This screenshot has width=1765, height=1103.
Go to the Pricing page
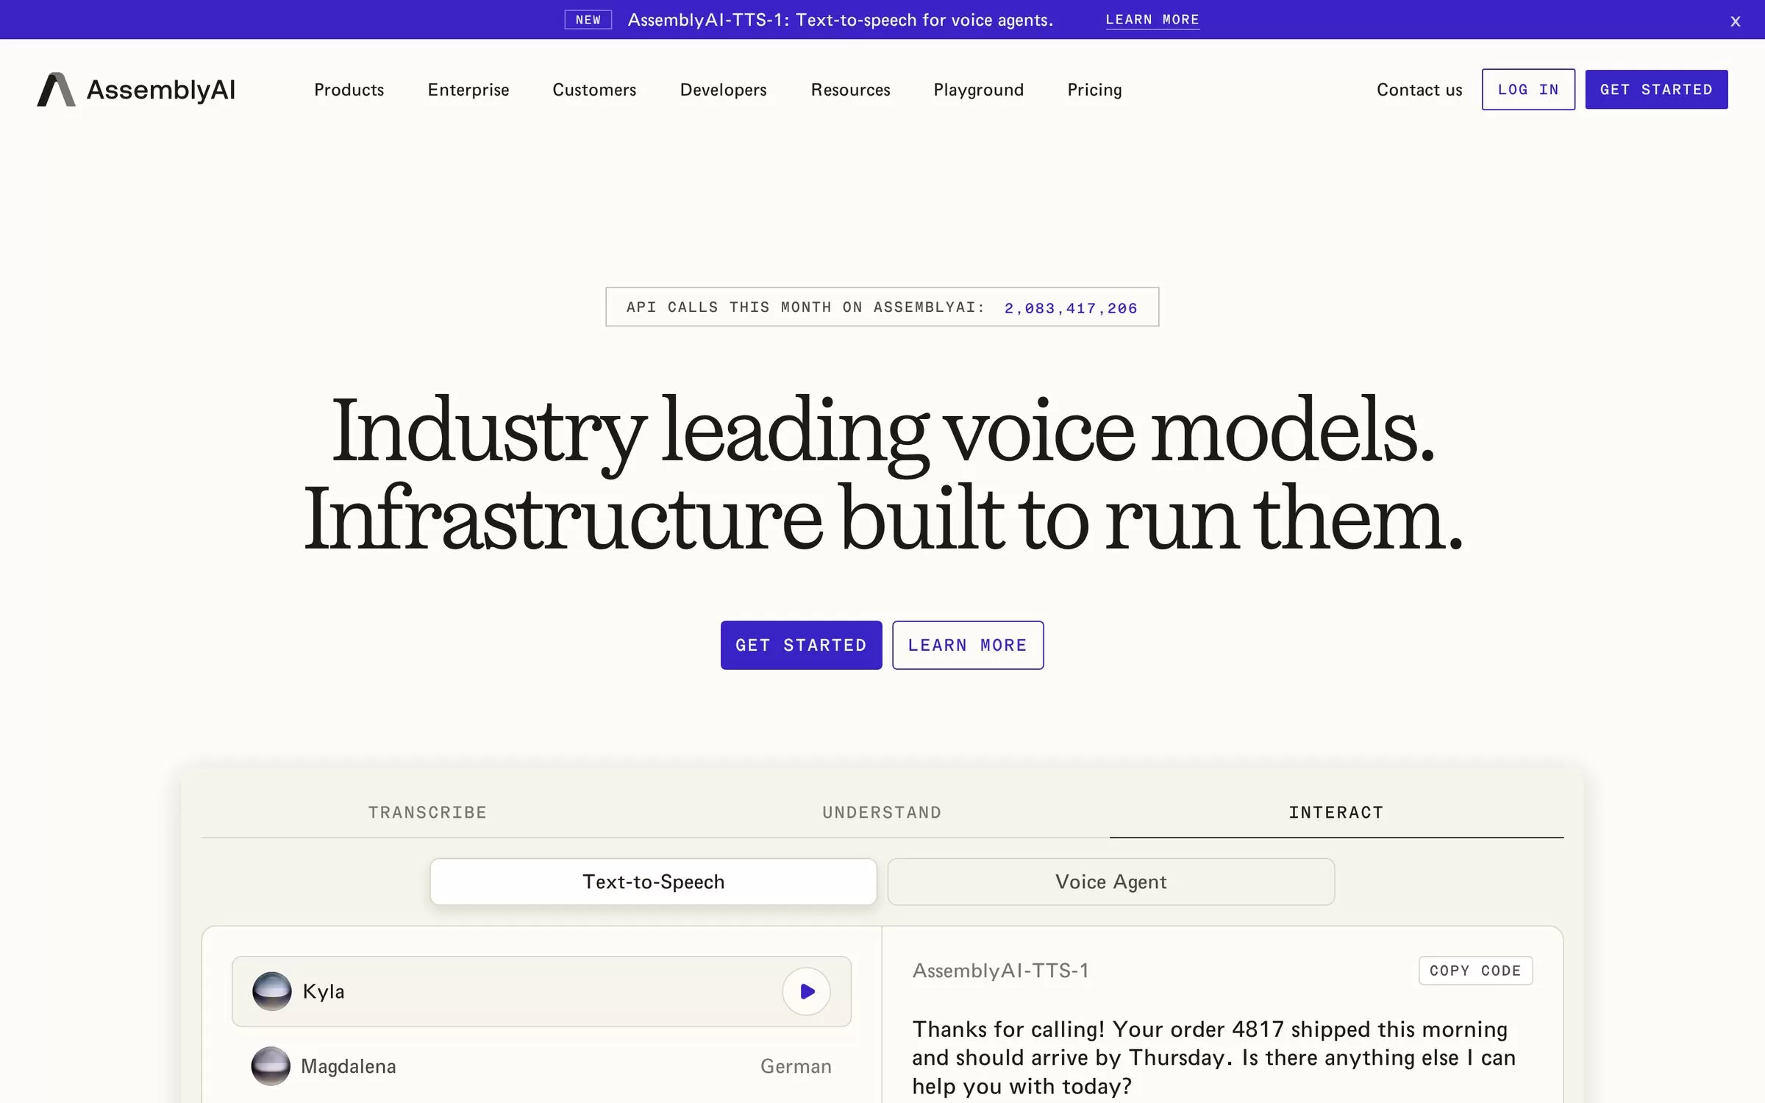[x=1094, y=90]
